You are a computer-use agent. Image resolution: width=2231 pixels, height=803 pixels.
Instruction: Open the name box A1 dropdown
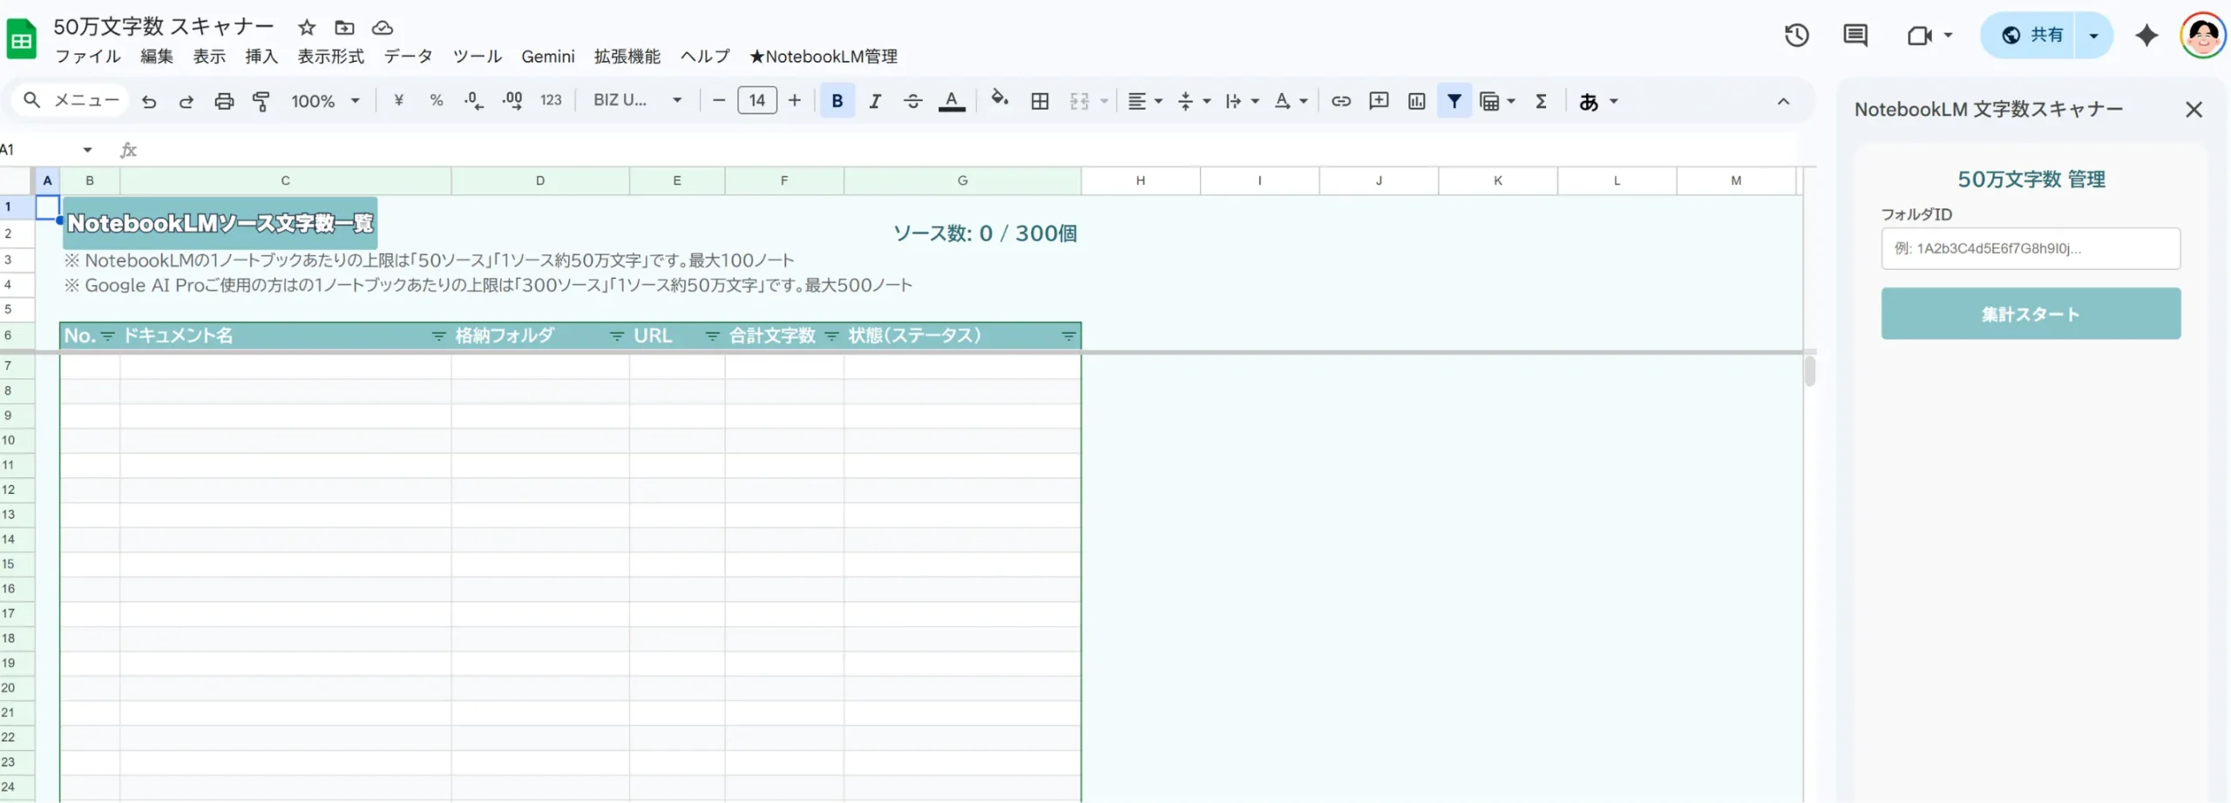coord(87,150)
